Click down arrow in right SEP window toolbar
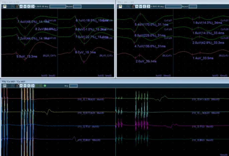The image size is (229, 156). click(141, 6)
